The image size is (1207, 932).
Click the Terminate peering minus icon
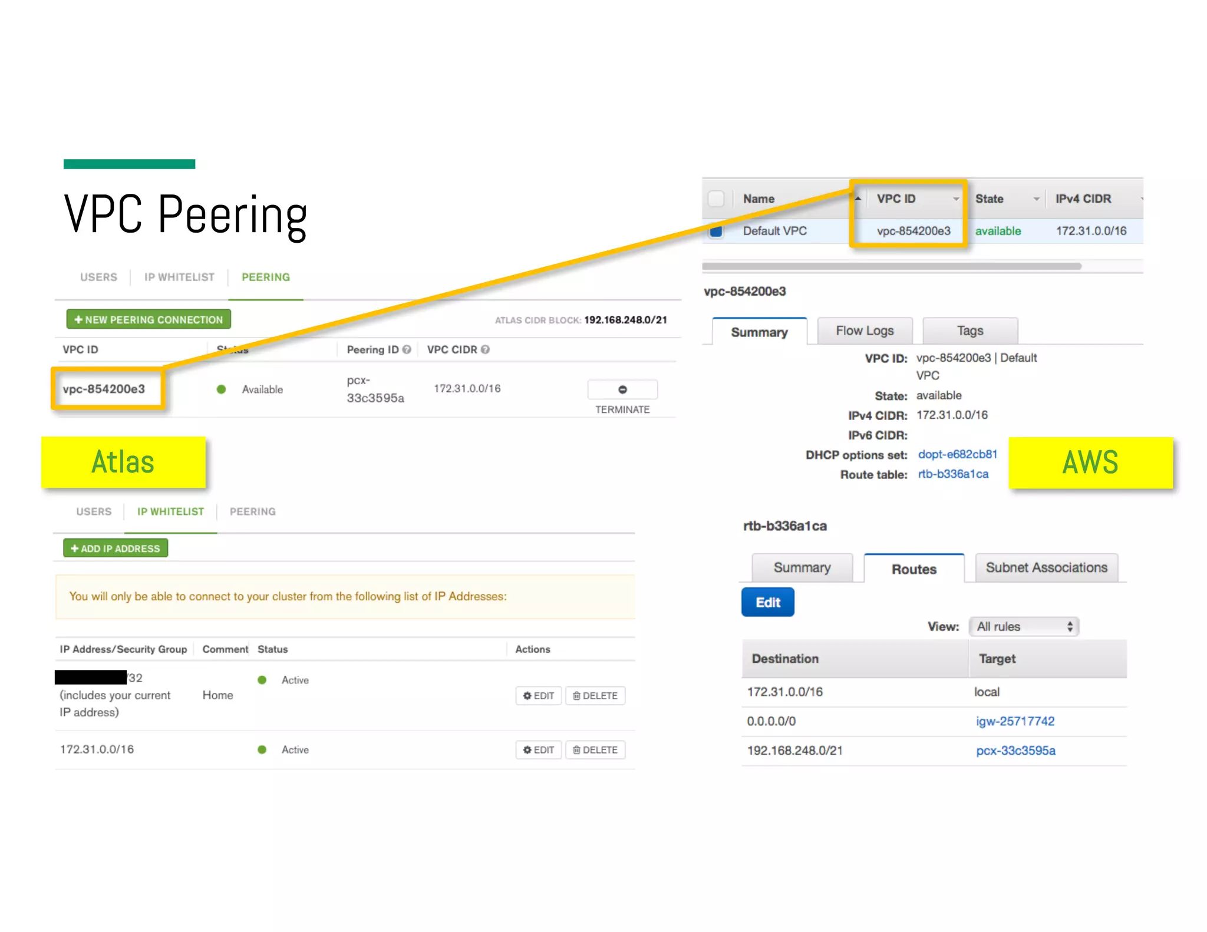pos(622,389)
